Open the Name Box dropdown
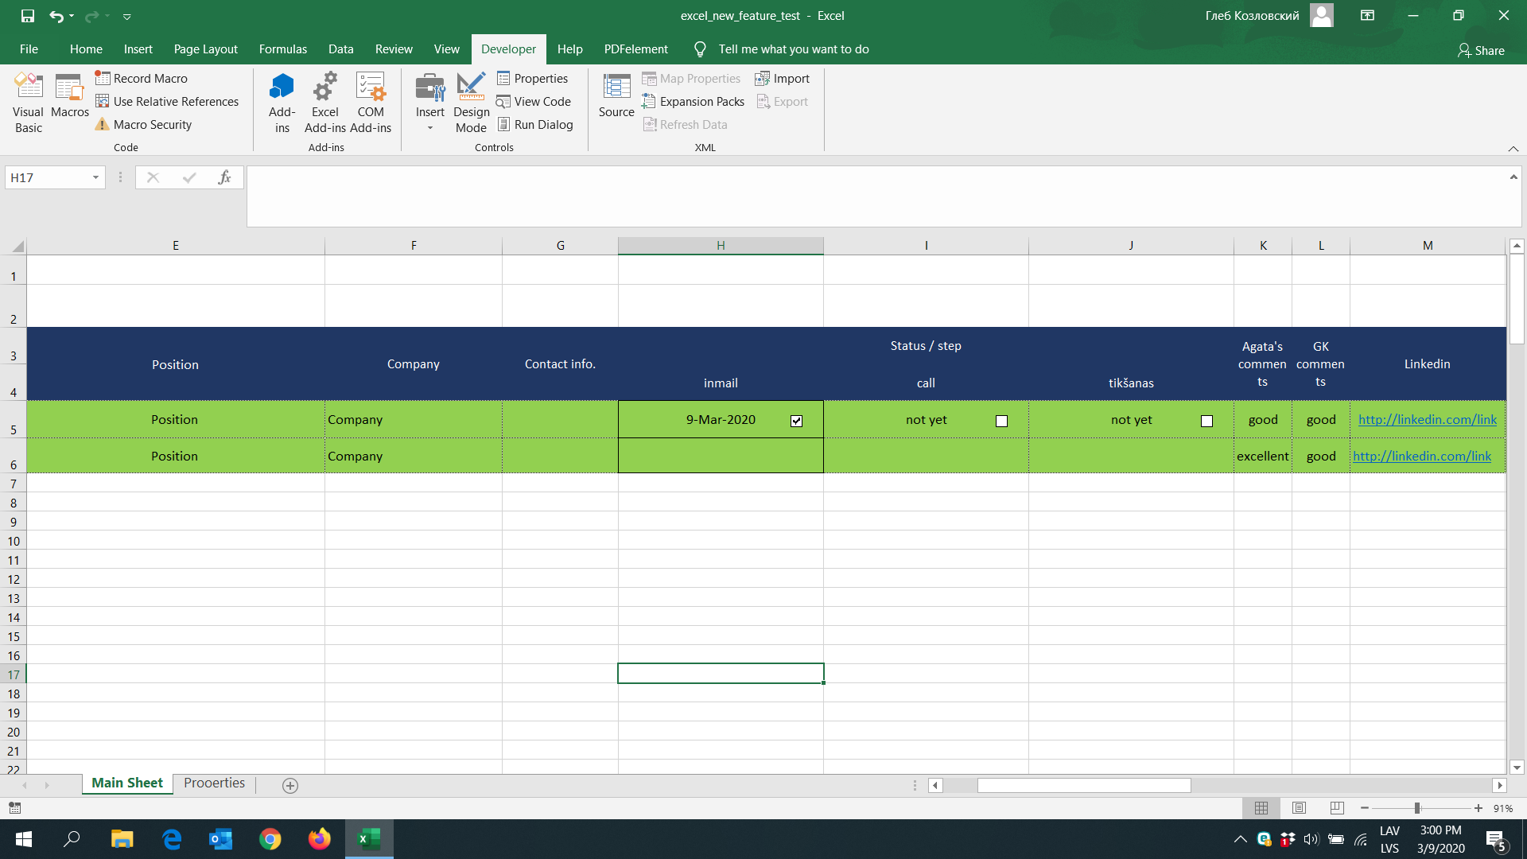Image resolution: width=1527 pixels, height=859 pixels. [95, 177]
